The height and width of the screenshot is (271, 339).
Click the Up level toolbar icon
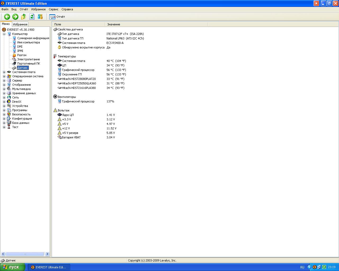coord(24,17)
